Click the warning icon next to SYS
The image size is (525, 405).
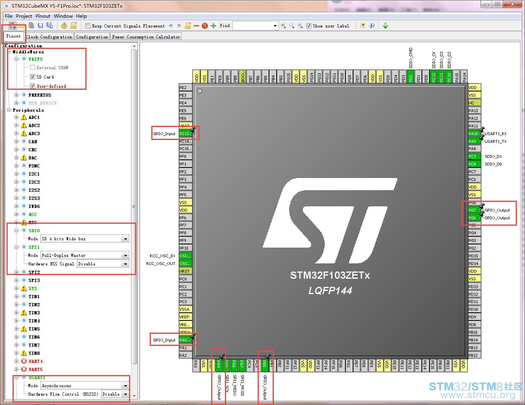(x=24, y=288)
